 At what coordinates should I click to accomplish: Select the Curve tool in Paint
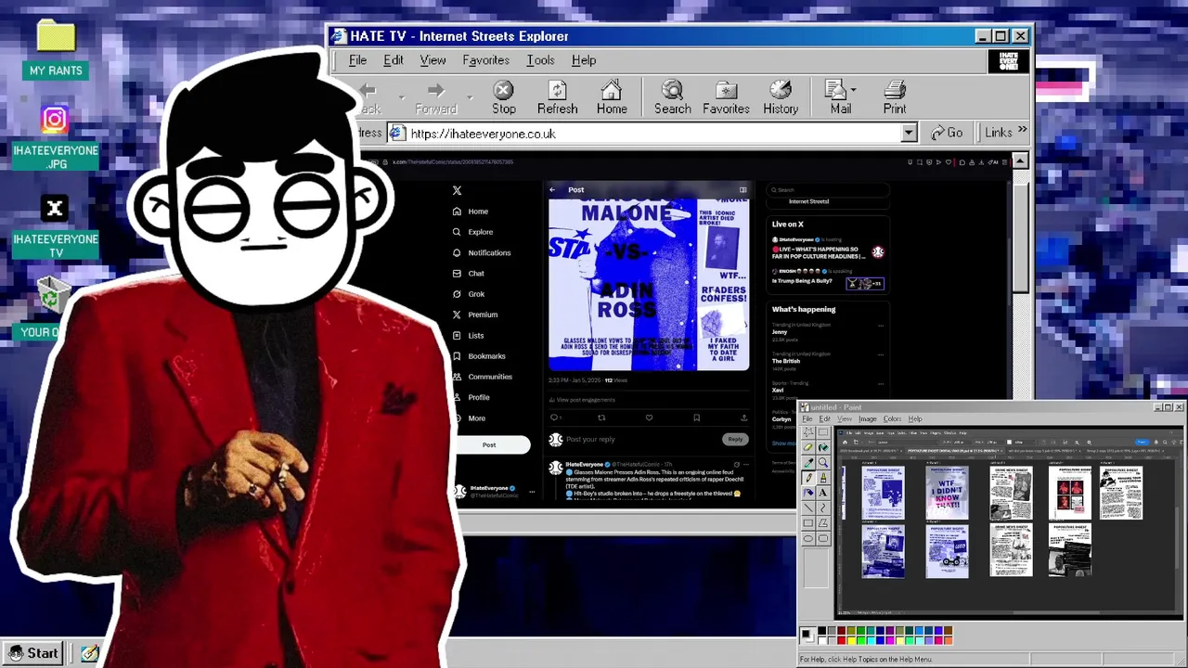click(x=823, y=507)
